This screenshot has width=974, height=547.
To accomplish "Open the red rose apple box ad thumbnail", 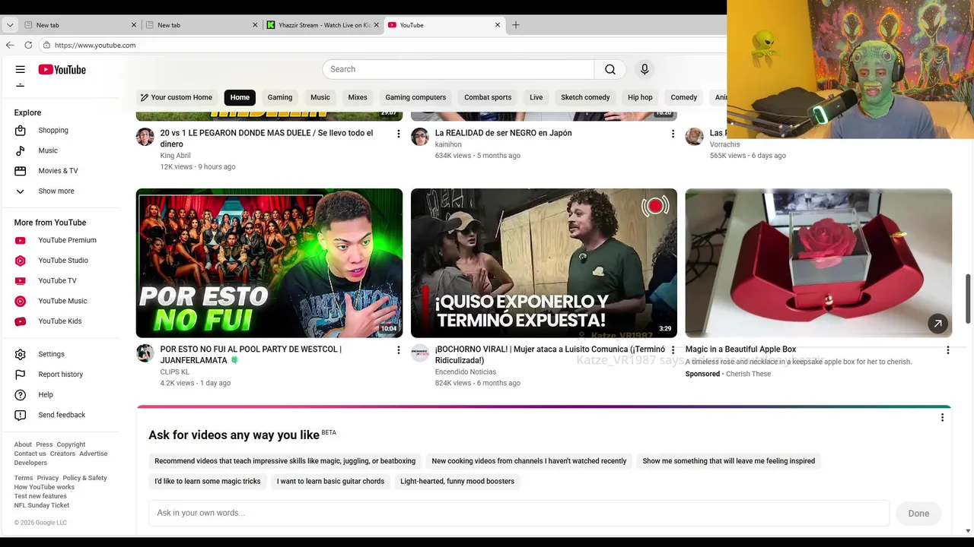I will tap(819, 263).
